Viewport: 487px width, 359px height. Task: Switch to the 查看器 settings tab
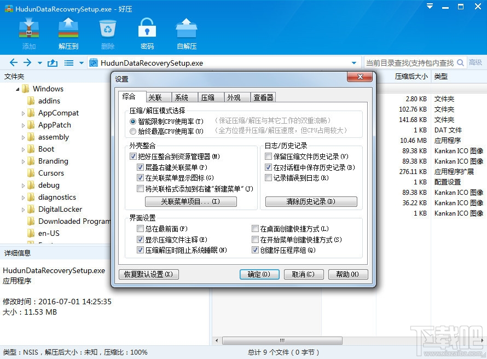[x=263, y=97]
